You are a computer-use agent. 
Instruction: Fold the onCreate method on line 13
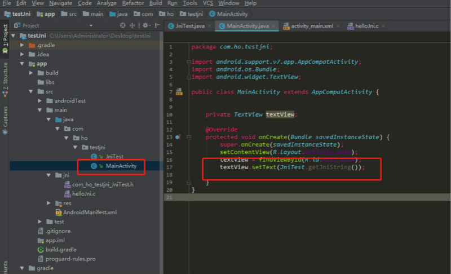[x=189, y=137]
